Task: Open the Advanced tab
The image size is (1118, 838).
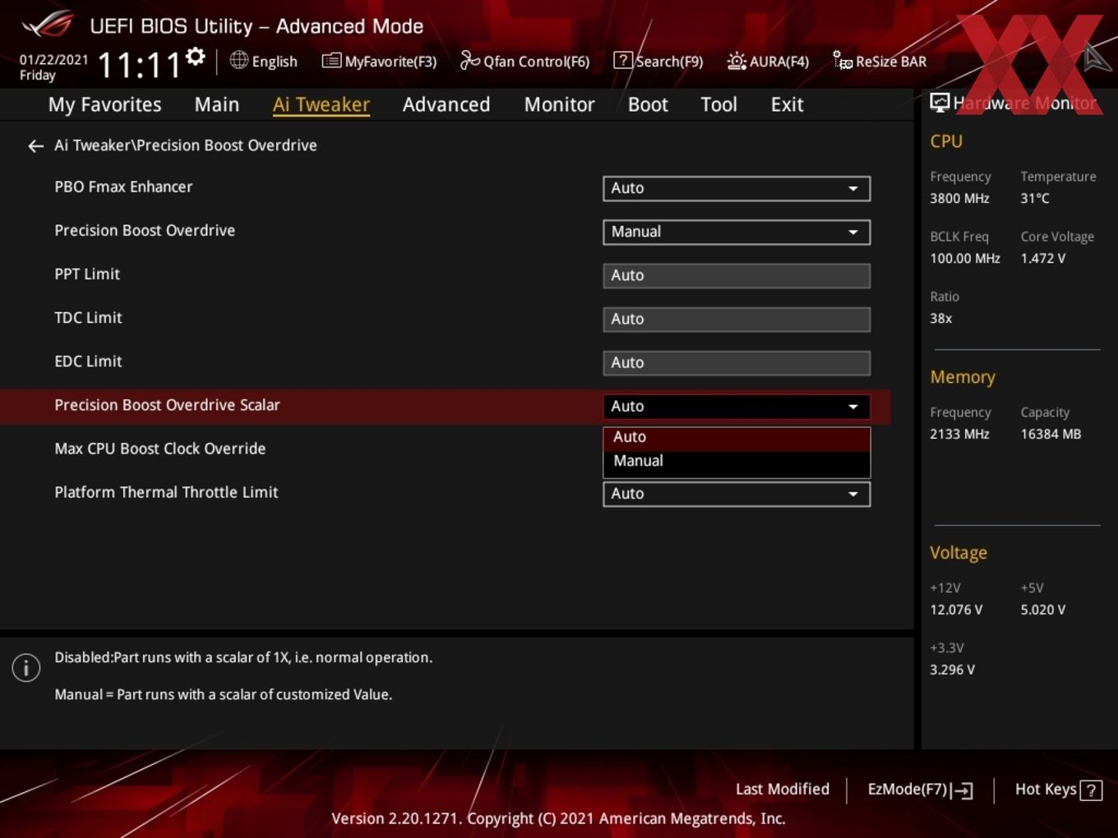Action: coord(446,104)
